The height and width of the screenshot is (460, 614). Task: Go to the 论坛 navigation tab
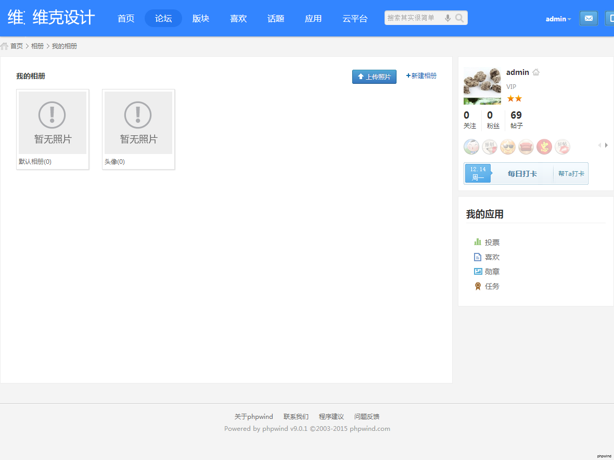[163, 18]
